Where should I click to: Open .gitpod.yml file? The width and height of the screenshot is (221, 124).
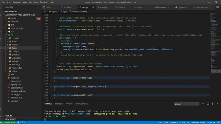[x=16, y=81]
